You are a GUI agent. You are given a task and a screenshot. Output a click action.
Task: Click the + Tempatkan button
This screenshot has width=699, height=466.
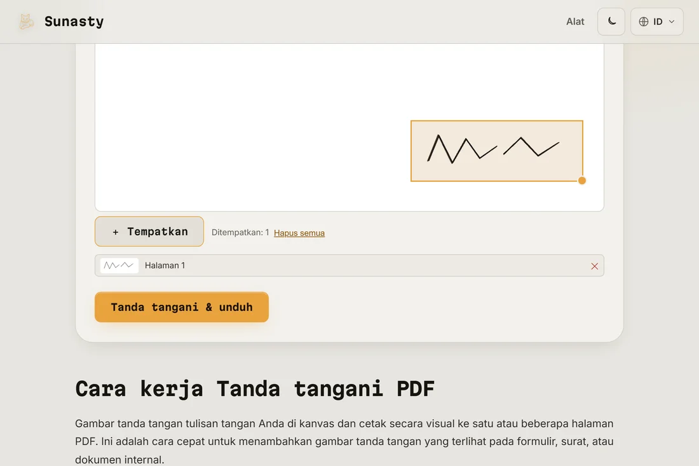[x=149, y=231]
